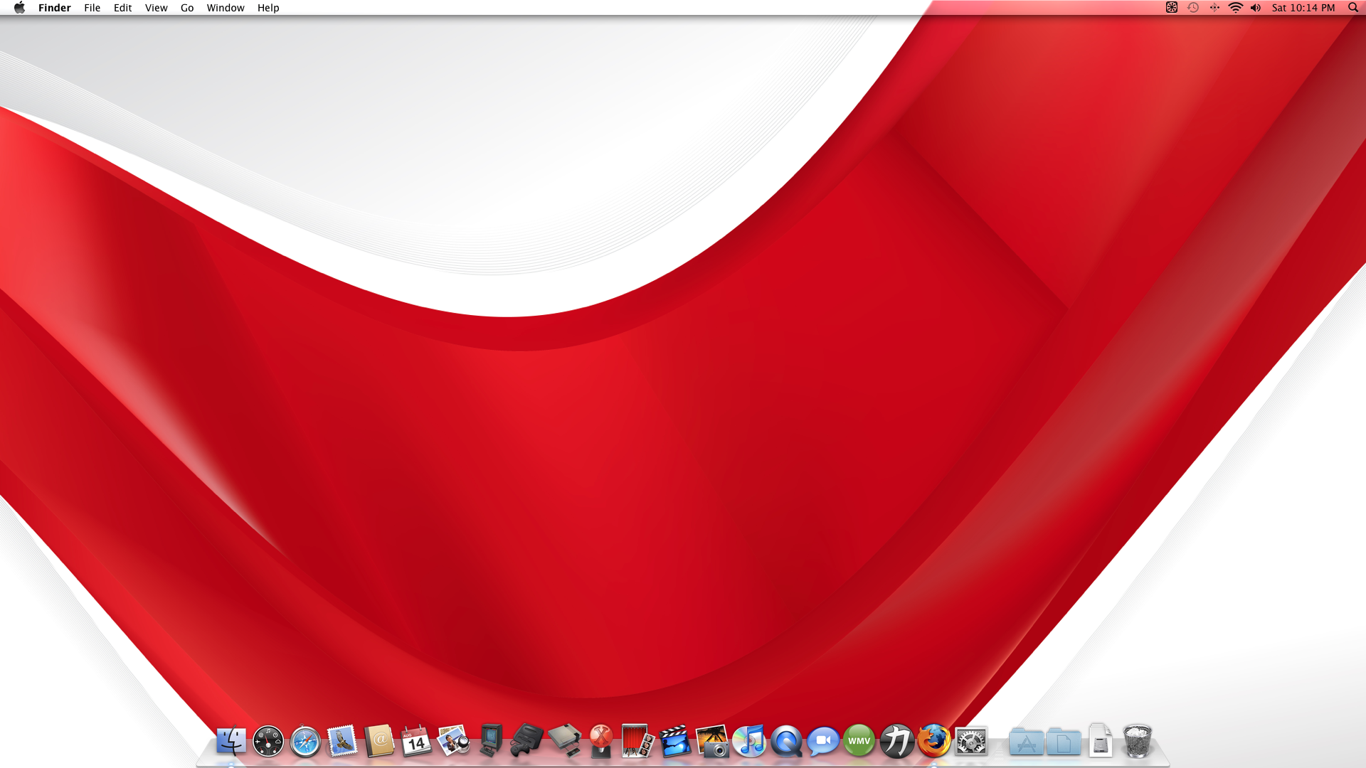The image size is (1366, 768).
Task: Open QuickTime Player in the Dock
Action: (786, 742)
